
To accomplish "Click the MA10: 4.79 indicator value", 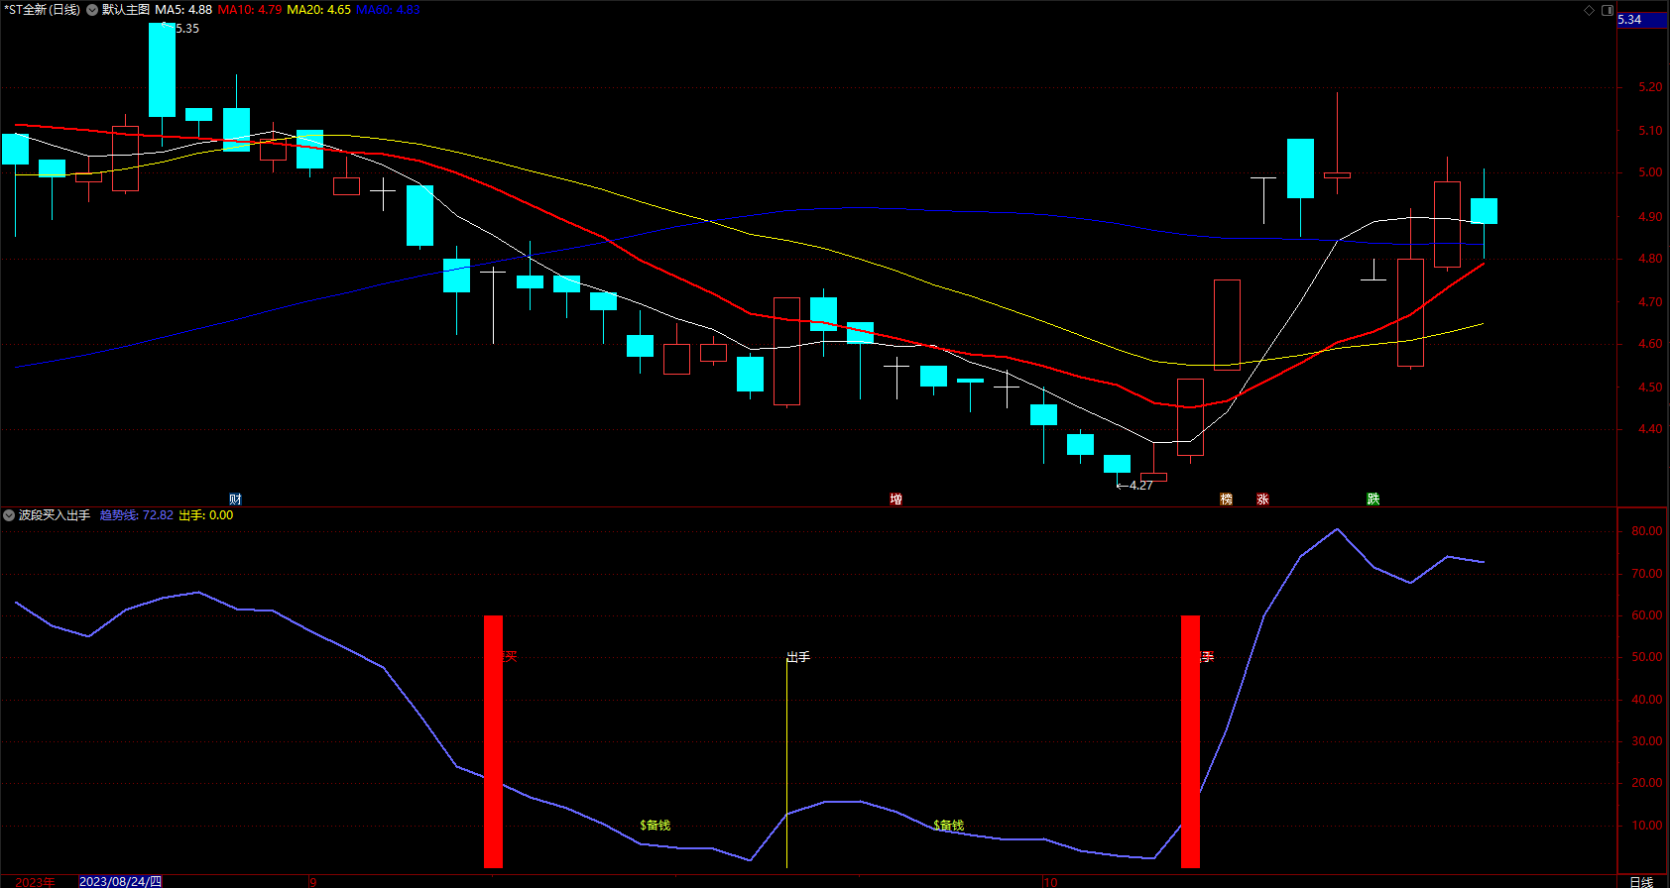I will pyautogui.click(x=250, y=10).
